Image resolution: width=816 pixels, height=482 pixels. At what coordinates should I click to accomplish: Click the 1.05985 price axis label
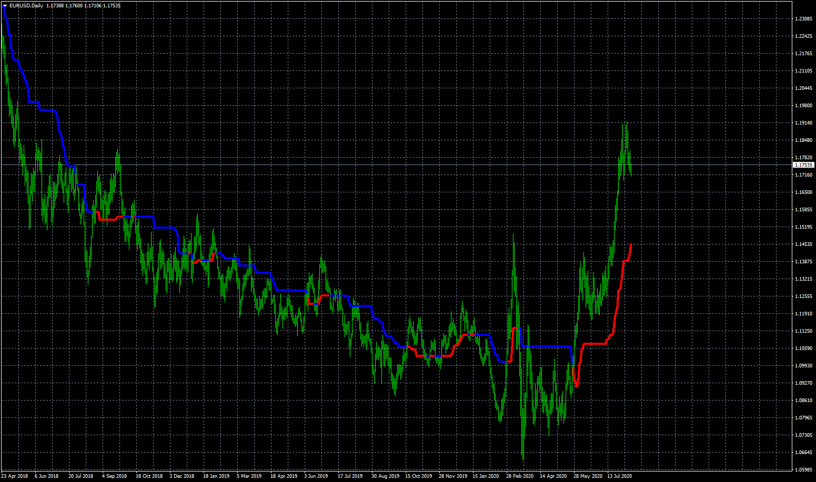pos(803,470)
